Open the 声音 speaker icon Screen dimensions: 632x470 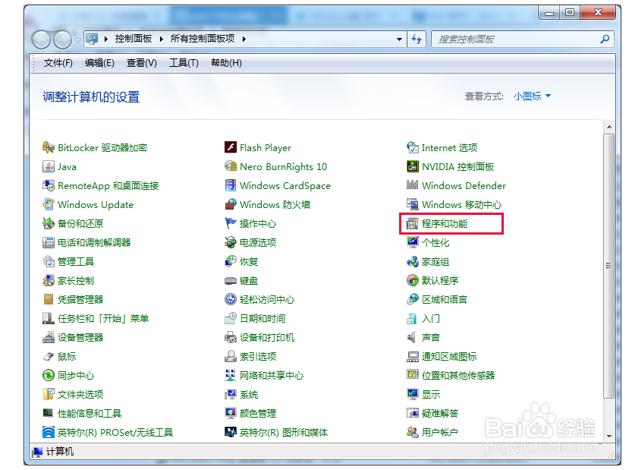pos(412,337)
